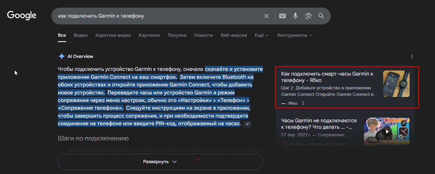This screenshot has height=174, width=435.
Task: Open the Garmin watch thumbnail of Ябко
Action: tap(396, 84)
